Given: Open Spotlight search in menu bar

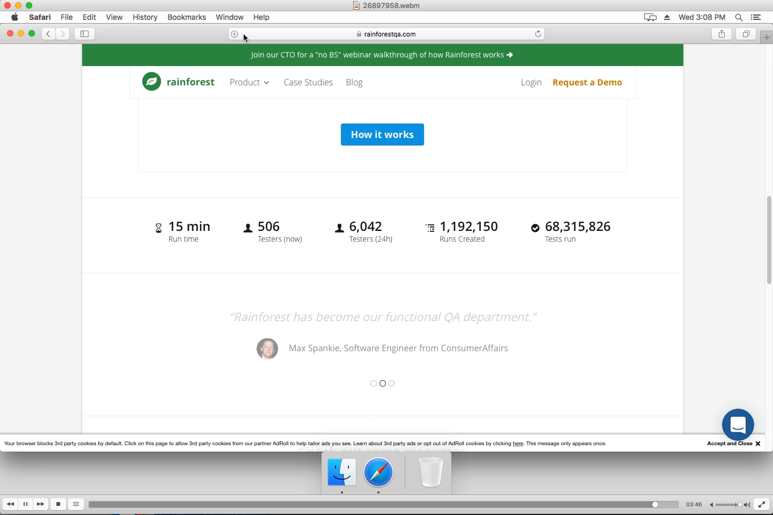Looking at the screenshot, I should (739, 17).
